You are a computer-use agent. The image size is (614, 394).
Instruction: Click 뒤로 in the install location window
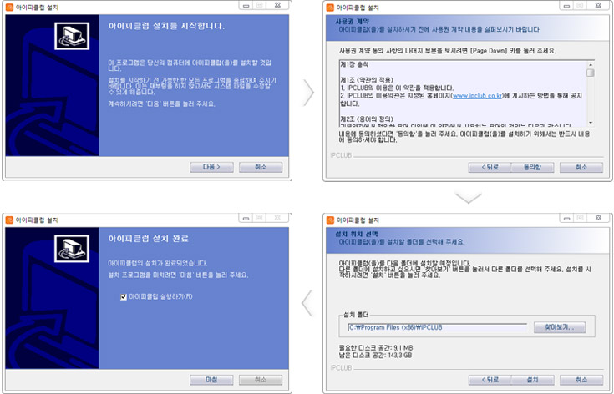point(490,380)
